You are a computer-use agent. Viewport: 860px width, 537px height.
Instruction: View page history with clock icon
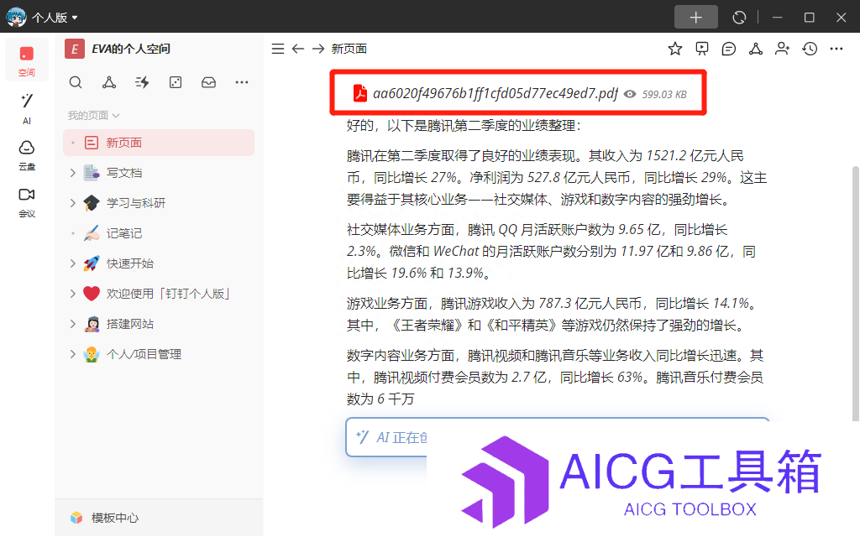[x=810, y=49]
